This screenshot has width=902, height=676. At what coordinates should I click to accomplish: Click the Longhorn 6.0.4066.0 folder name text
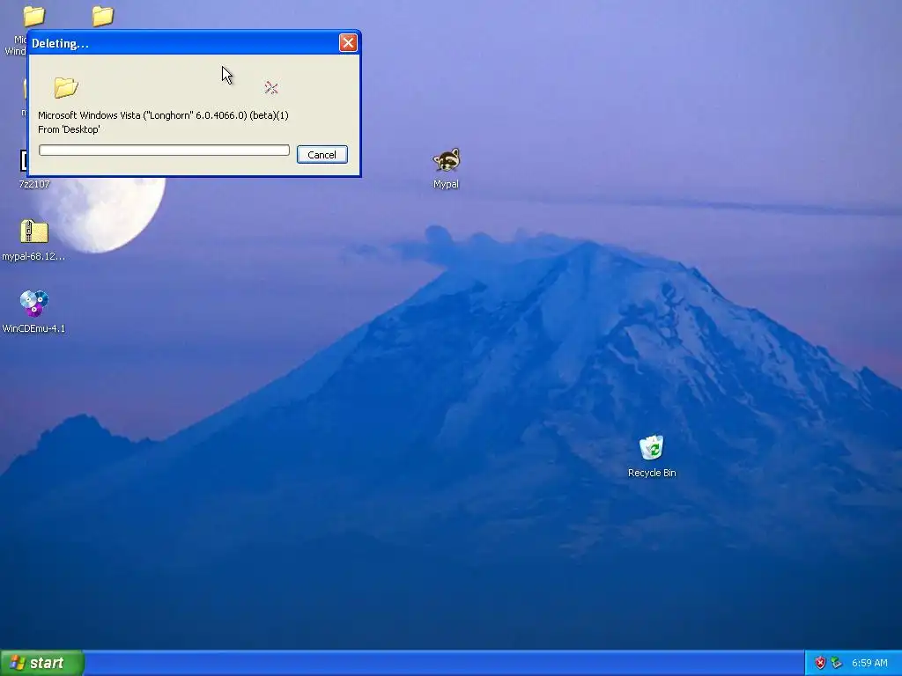(163, 115)
